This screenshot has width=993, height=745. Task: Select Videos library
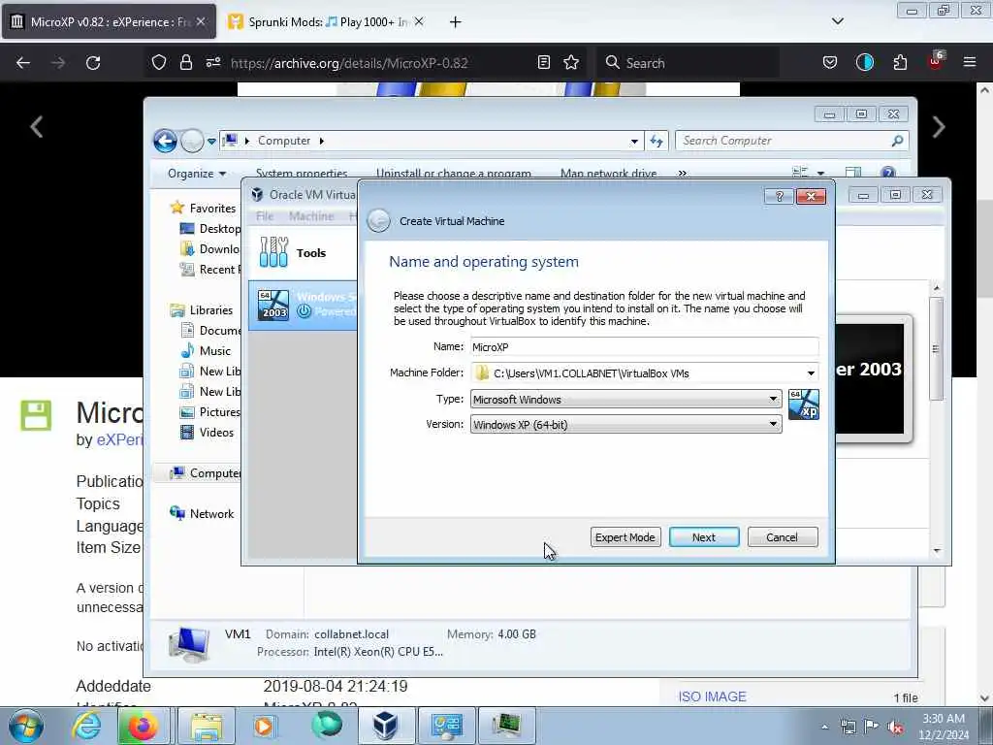pyautogui.click(x=208, y=432)
